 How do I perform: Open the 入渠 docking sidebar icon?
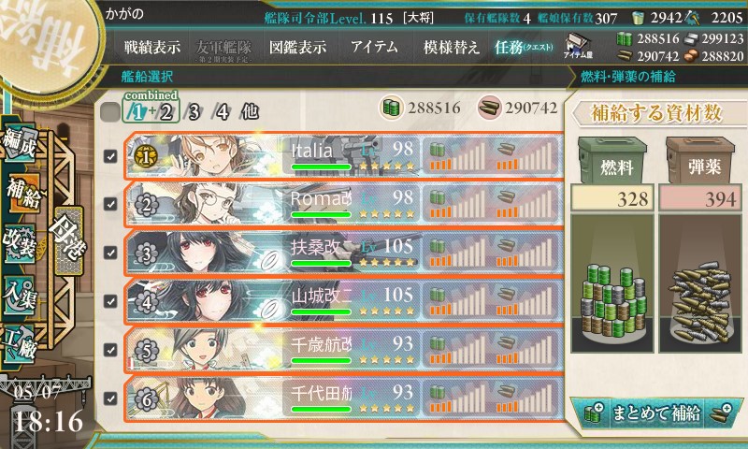coord(19,295)
